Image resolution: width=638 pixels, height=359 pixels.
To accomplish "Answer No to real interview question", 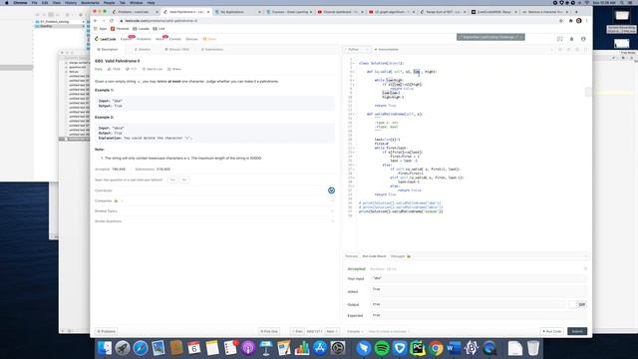I will (184, 179).
